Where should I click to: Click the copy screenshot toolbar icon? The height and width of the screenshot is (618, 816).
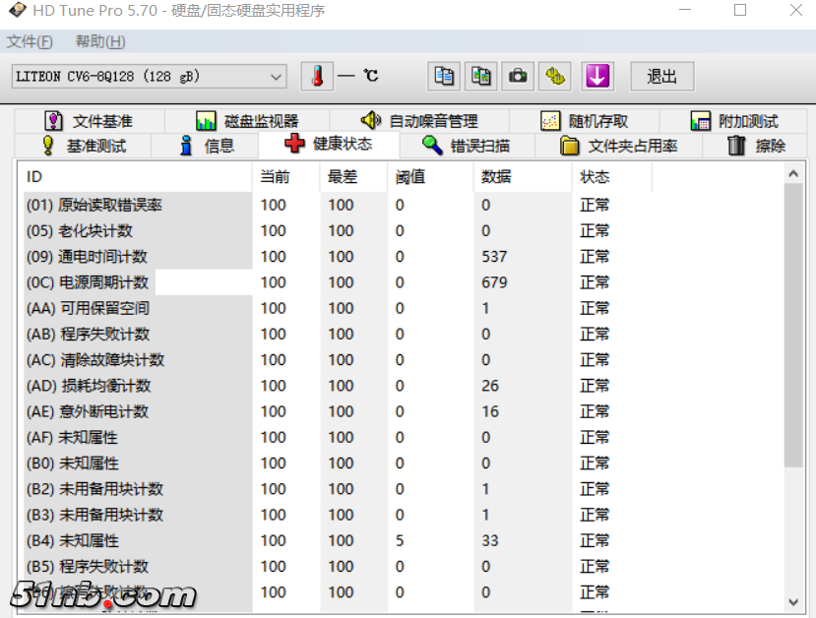480,76
